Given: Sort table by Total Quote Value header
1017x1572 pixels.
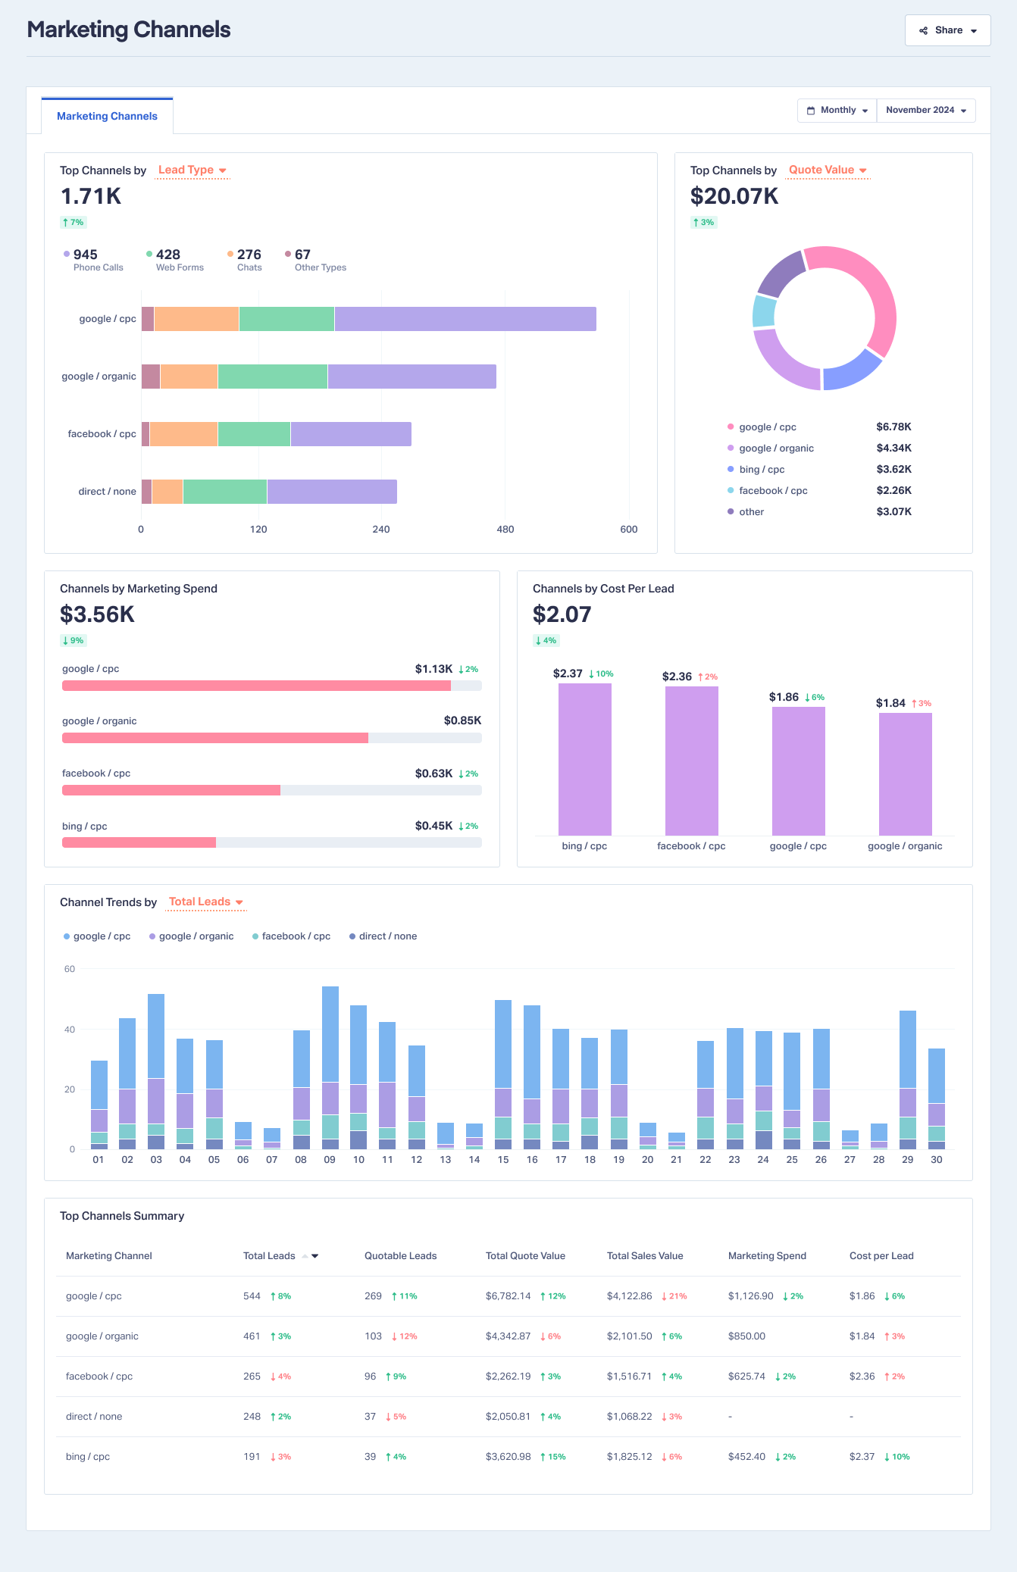Looking at the screenshot, I should [x=525, y=1256].
